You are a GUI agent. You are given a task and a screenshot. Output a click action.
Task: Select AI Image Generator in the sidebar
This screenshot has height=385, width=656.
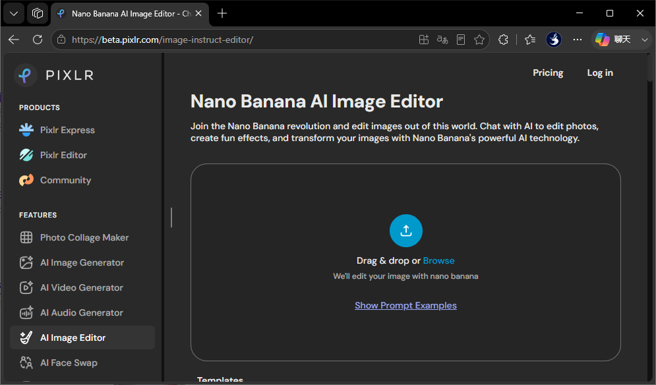[x=72, y=263]
